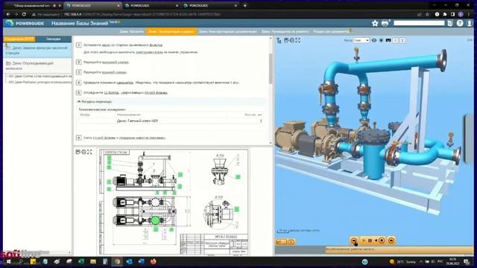Click the green round hotspot on the drawing

point(156,220)
